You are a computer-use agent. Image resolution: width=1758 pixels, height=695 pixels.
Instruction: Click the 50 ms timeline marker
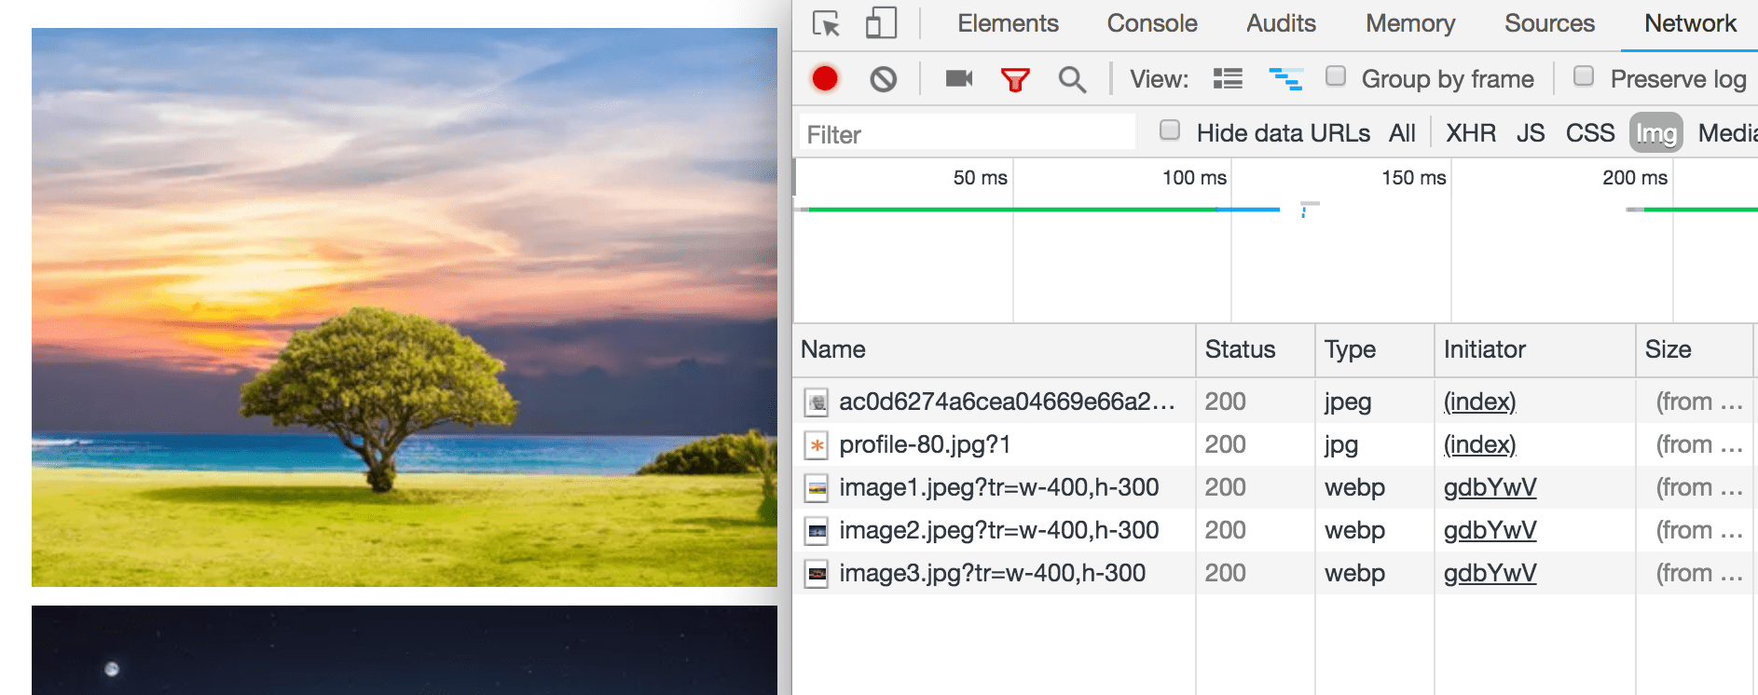[981, 178]
